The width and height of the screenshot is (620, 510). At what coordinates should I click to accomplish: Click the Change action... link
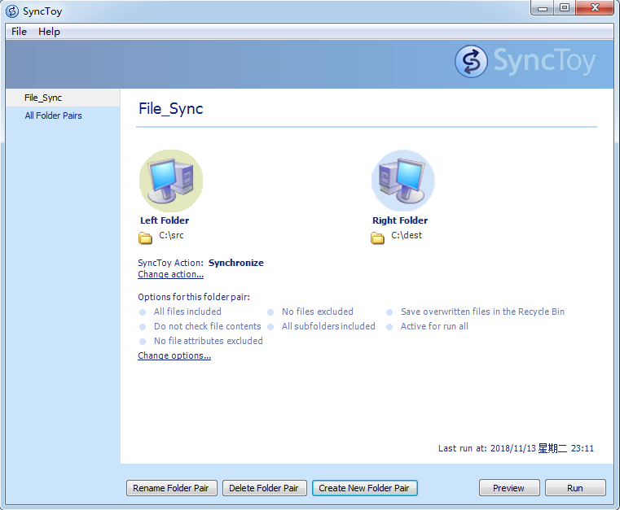coord(170,274)
